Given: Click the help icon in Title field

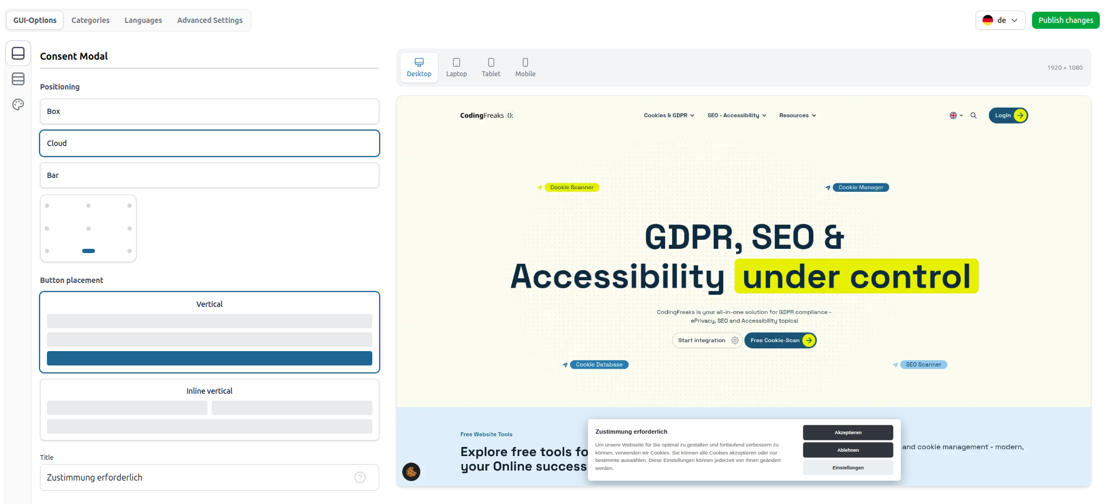Looking at the screenshot, I should [360, 477].
